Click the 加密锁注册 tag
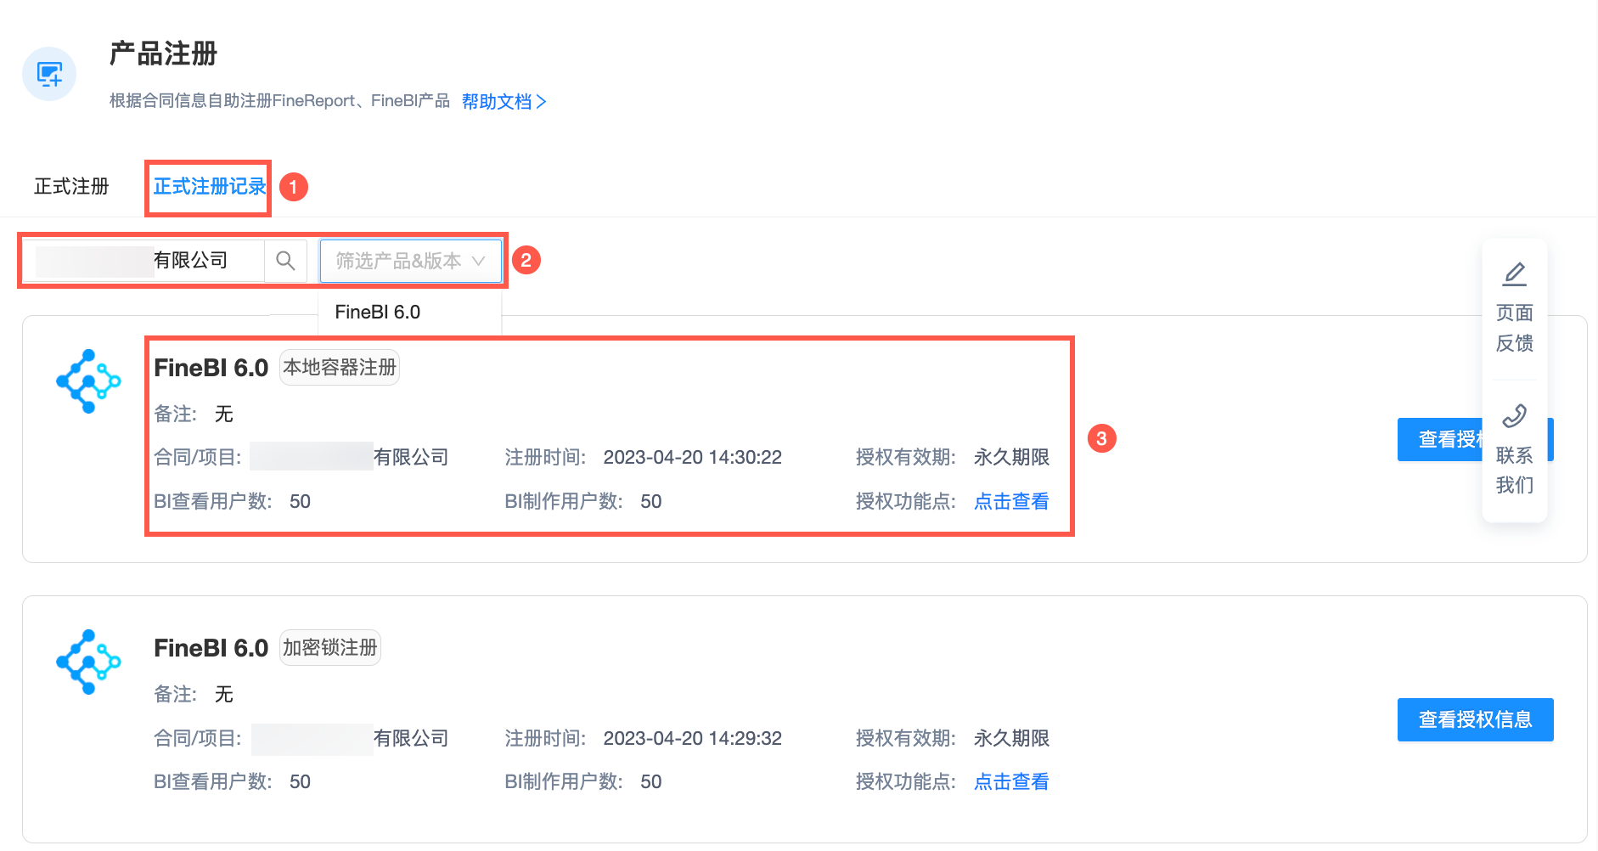Viewport: 1598px width, 851px height. pos(330,648)
